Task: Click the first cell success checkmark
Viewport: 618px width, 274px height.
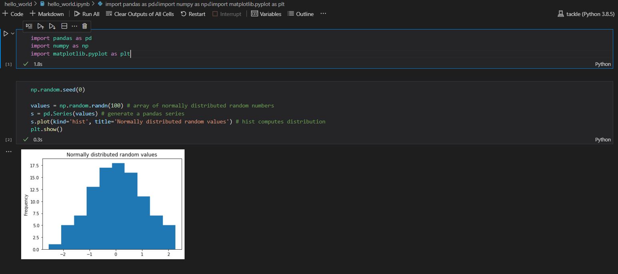Action: (26, 64)
